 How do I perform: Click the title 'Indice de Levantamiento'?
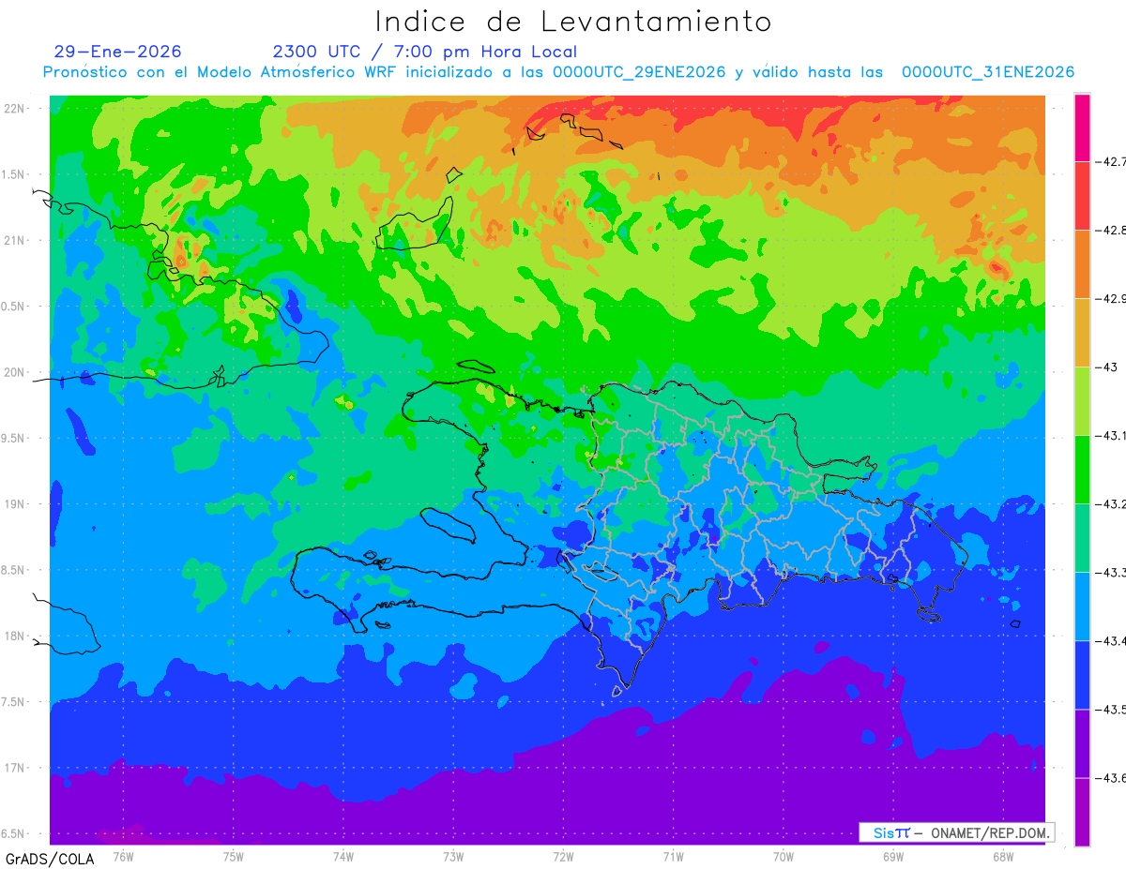tap(572, 22)
